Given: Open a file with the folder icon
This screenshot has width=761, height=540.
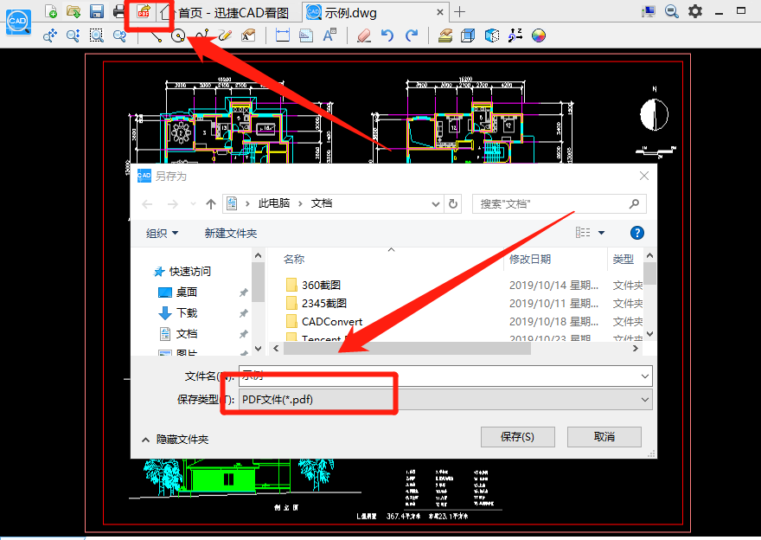Looking at the screenshot, I should [x=74, y=11].
